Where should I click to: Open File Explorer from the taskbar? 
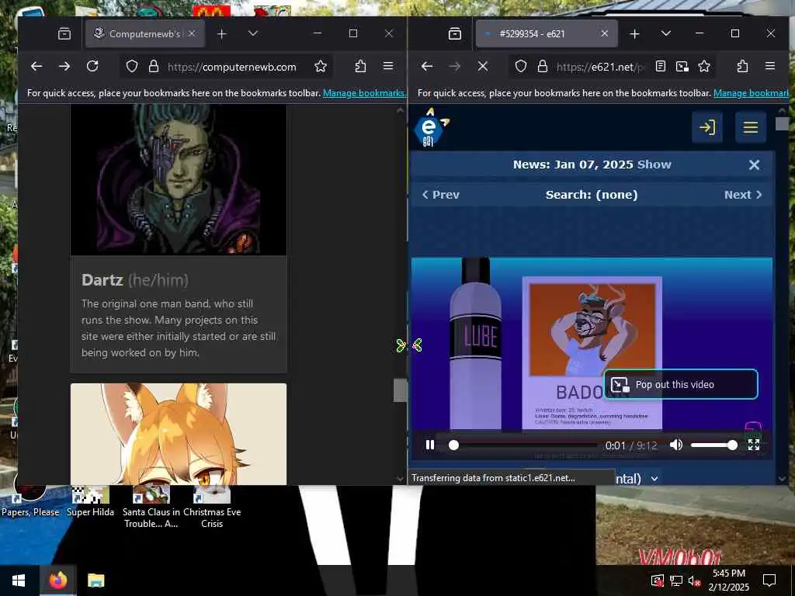click(x=95, y=580)
